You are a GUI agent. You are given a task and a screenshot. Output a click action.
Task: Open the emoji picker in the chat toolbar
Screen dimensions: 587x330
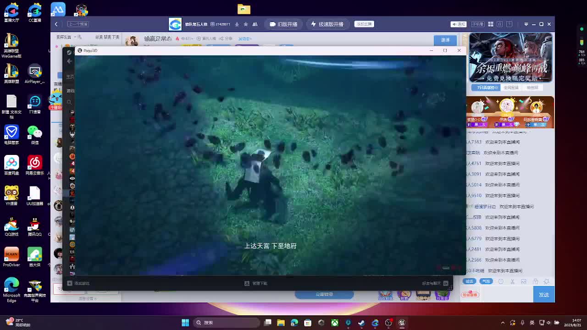click(x=500, y=281)
